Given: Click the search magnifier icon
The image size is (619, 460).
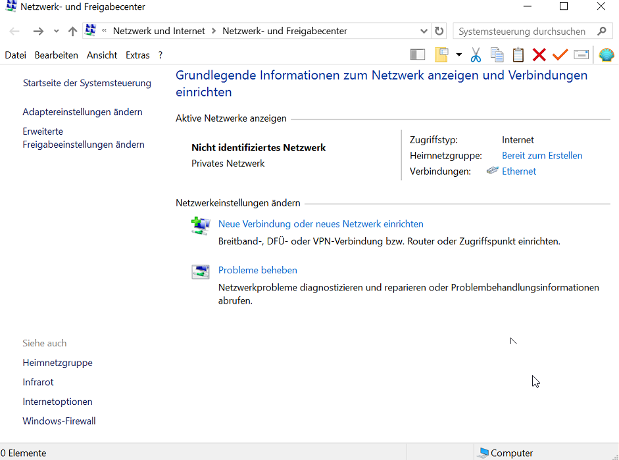Looking at the screenshot, I should 602,31.
